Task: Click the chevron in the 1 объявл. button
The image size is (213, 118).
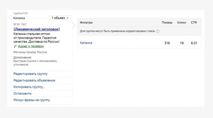Action: click(68, 18)
